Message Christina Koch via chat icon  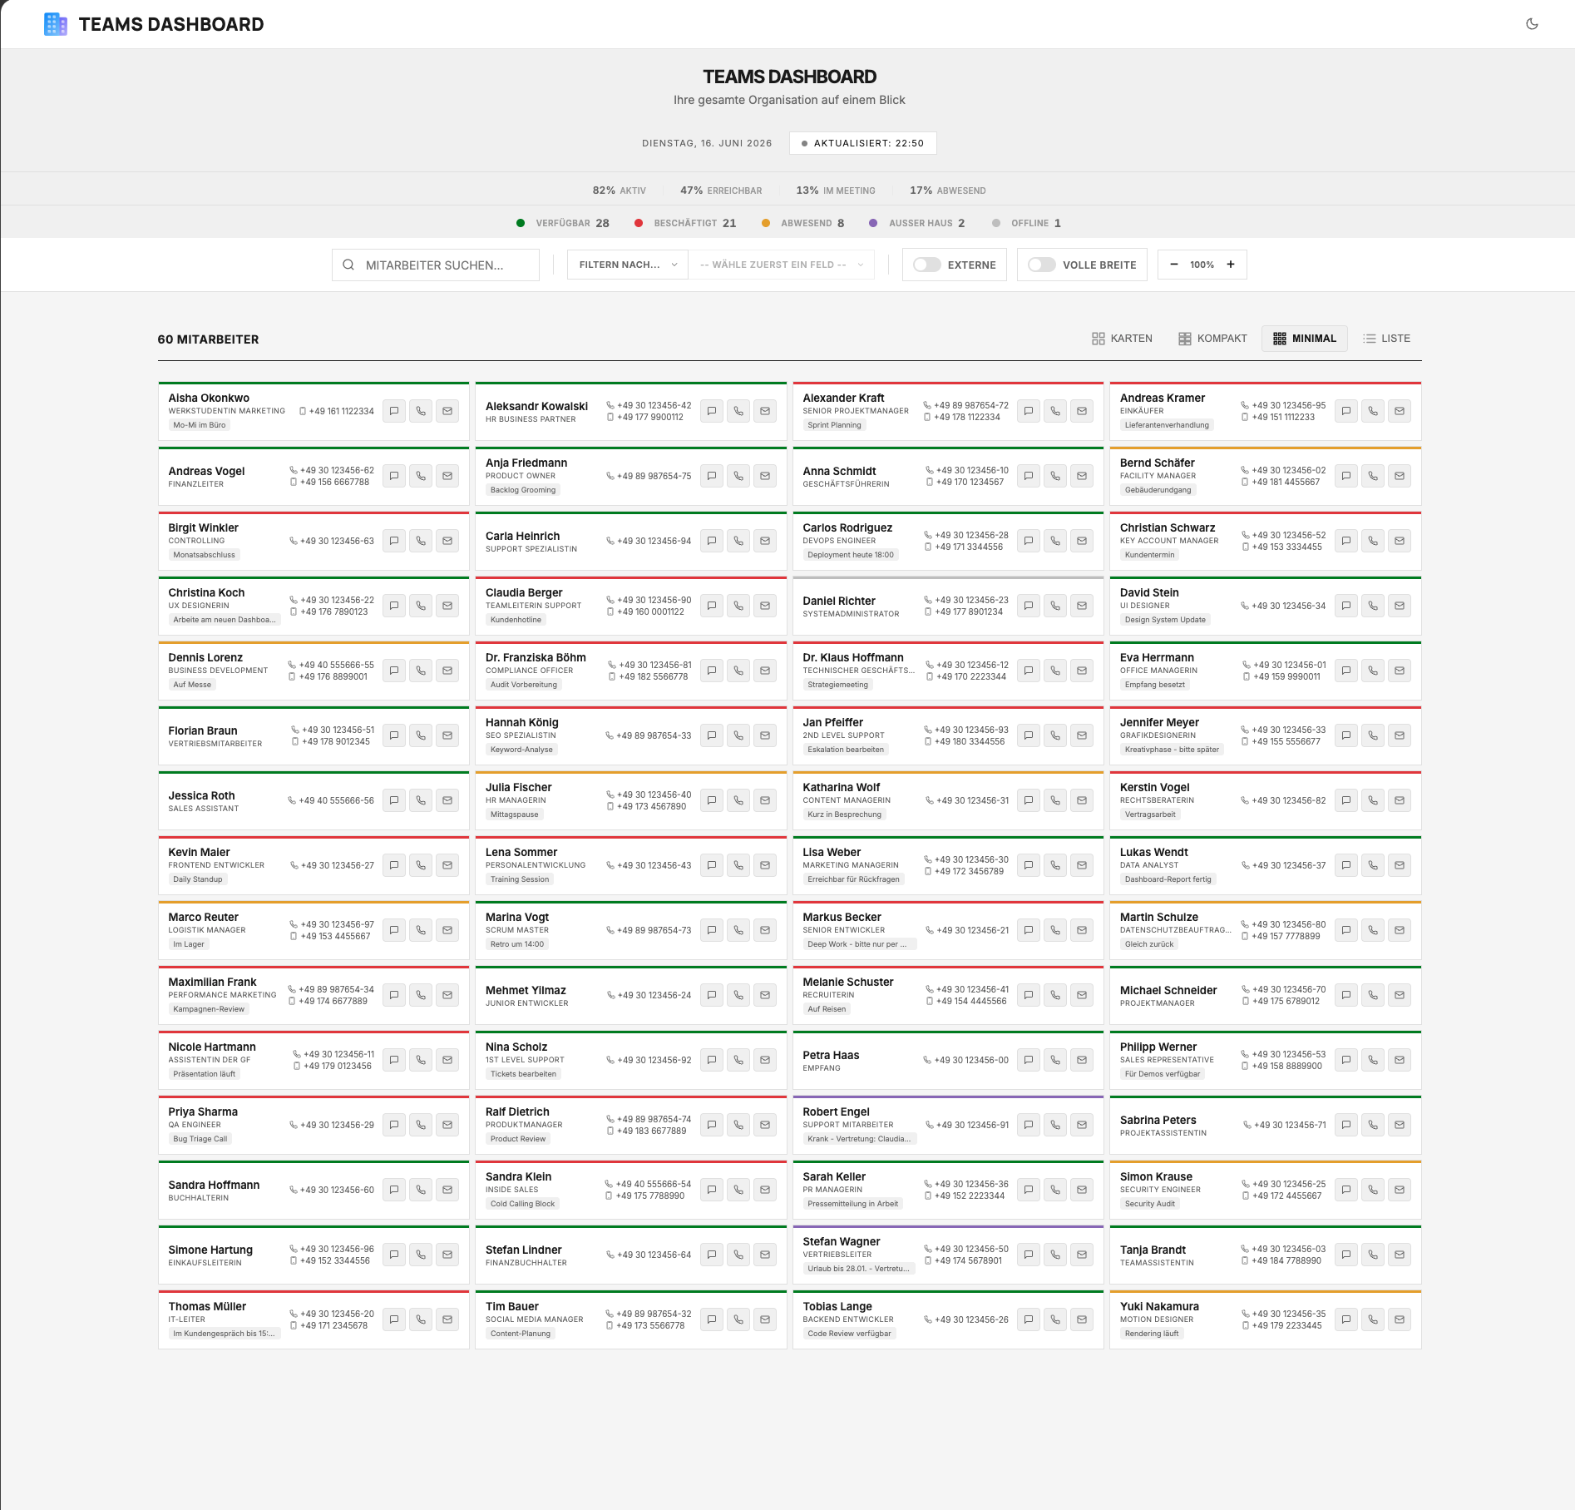(394, 606)
